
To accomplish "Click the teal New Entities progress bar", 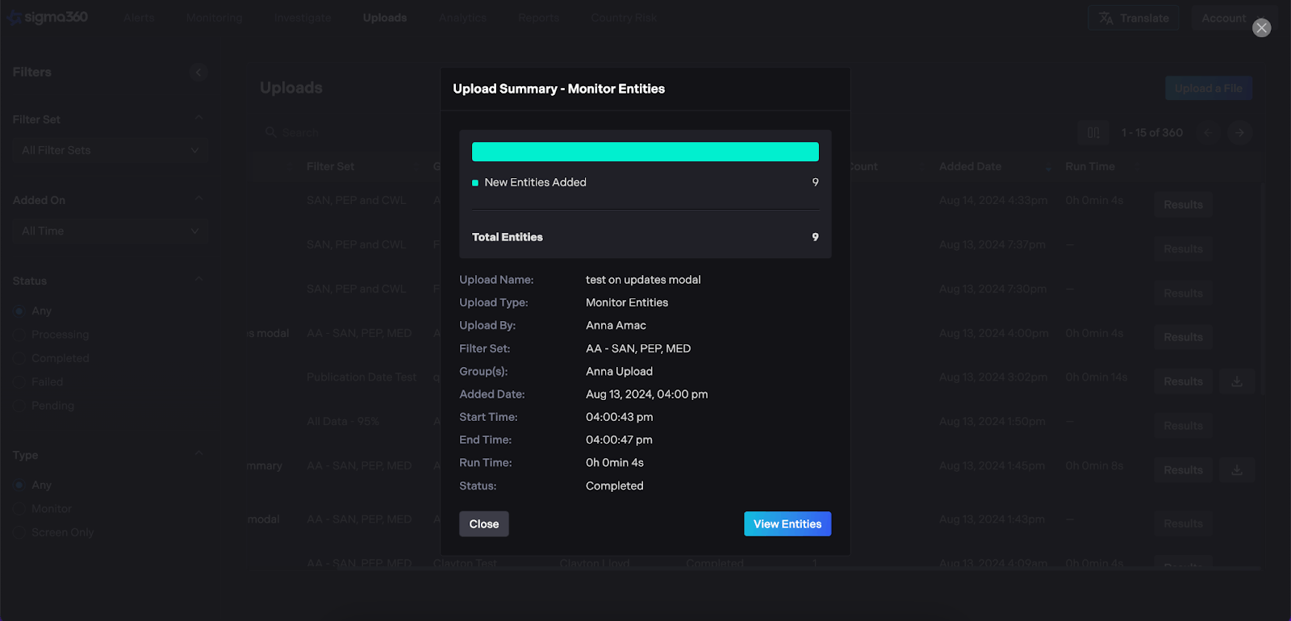I will point(645,152).
